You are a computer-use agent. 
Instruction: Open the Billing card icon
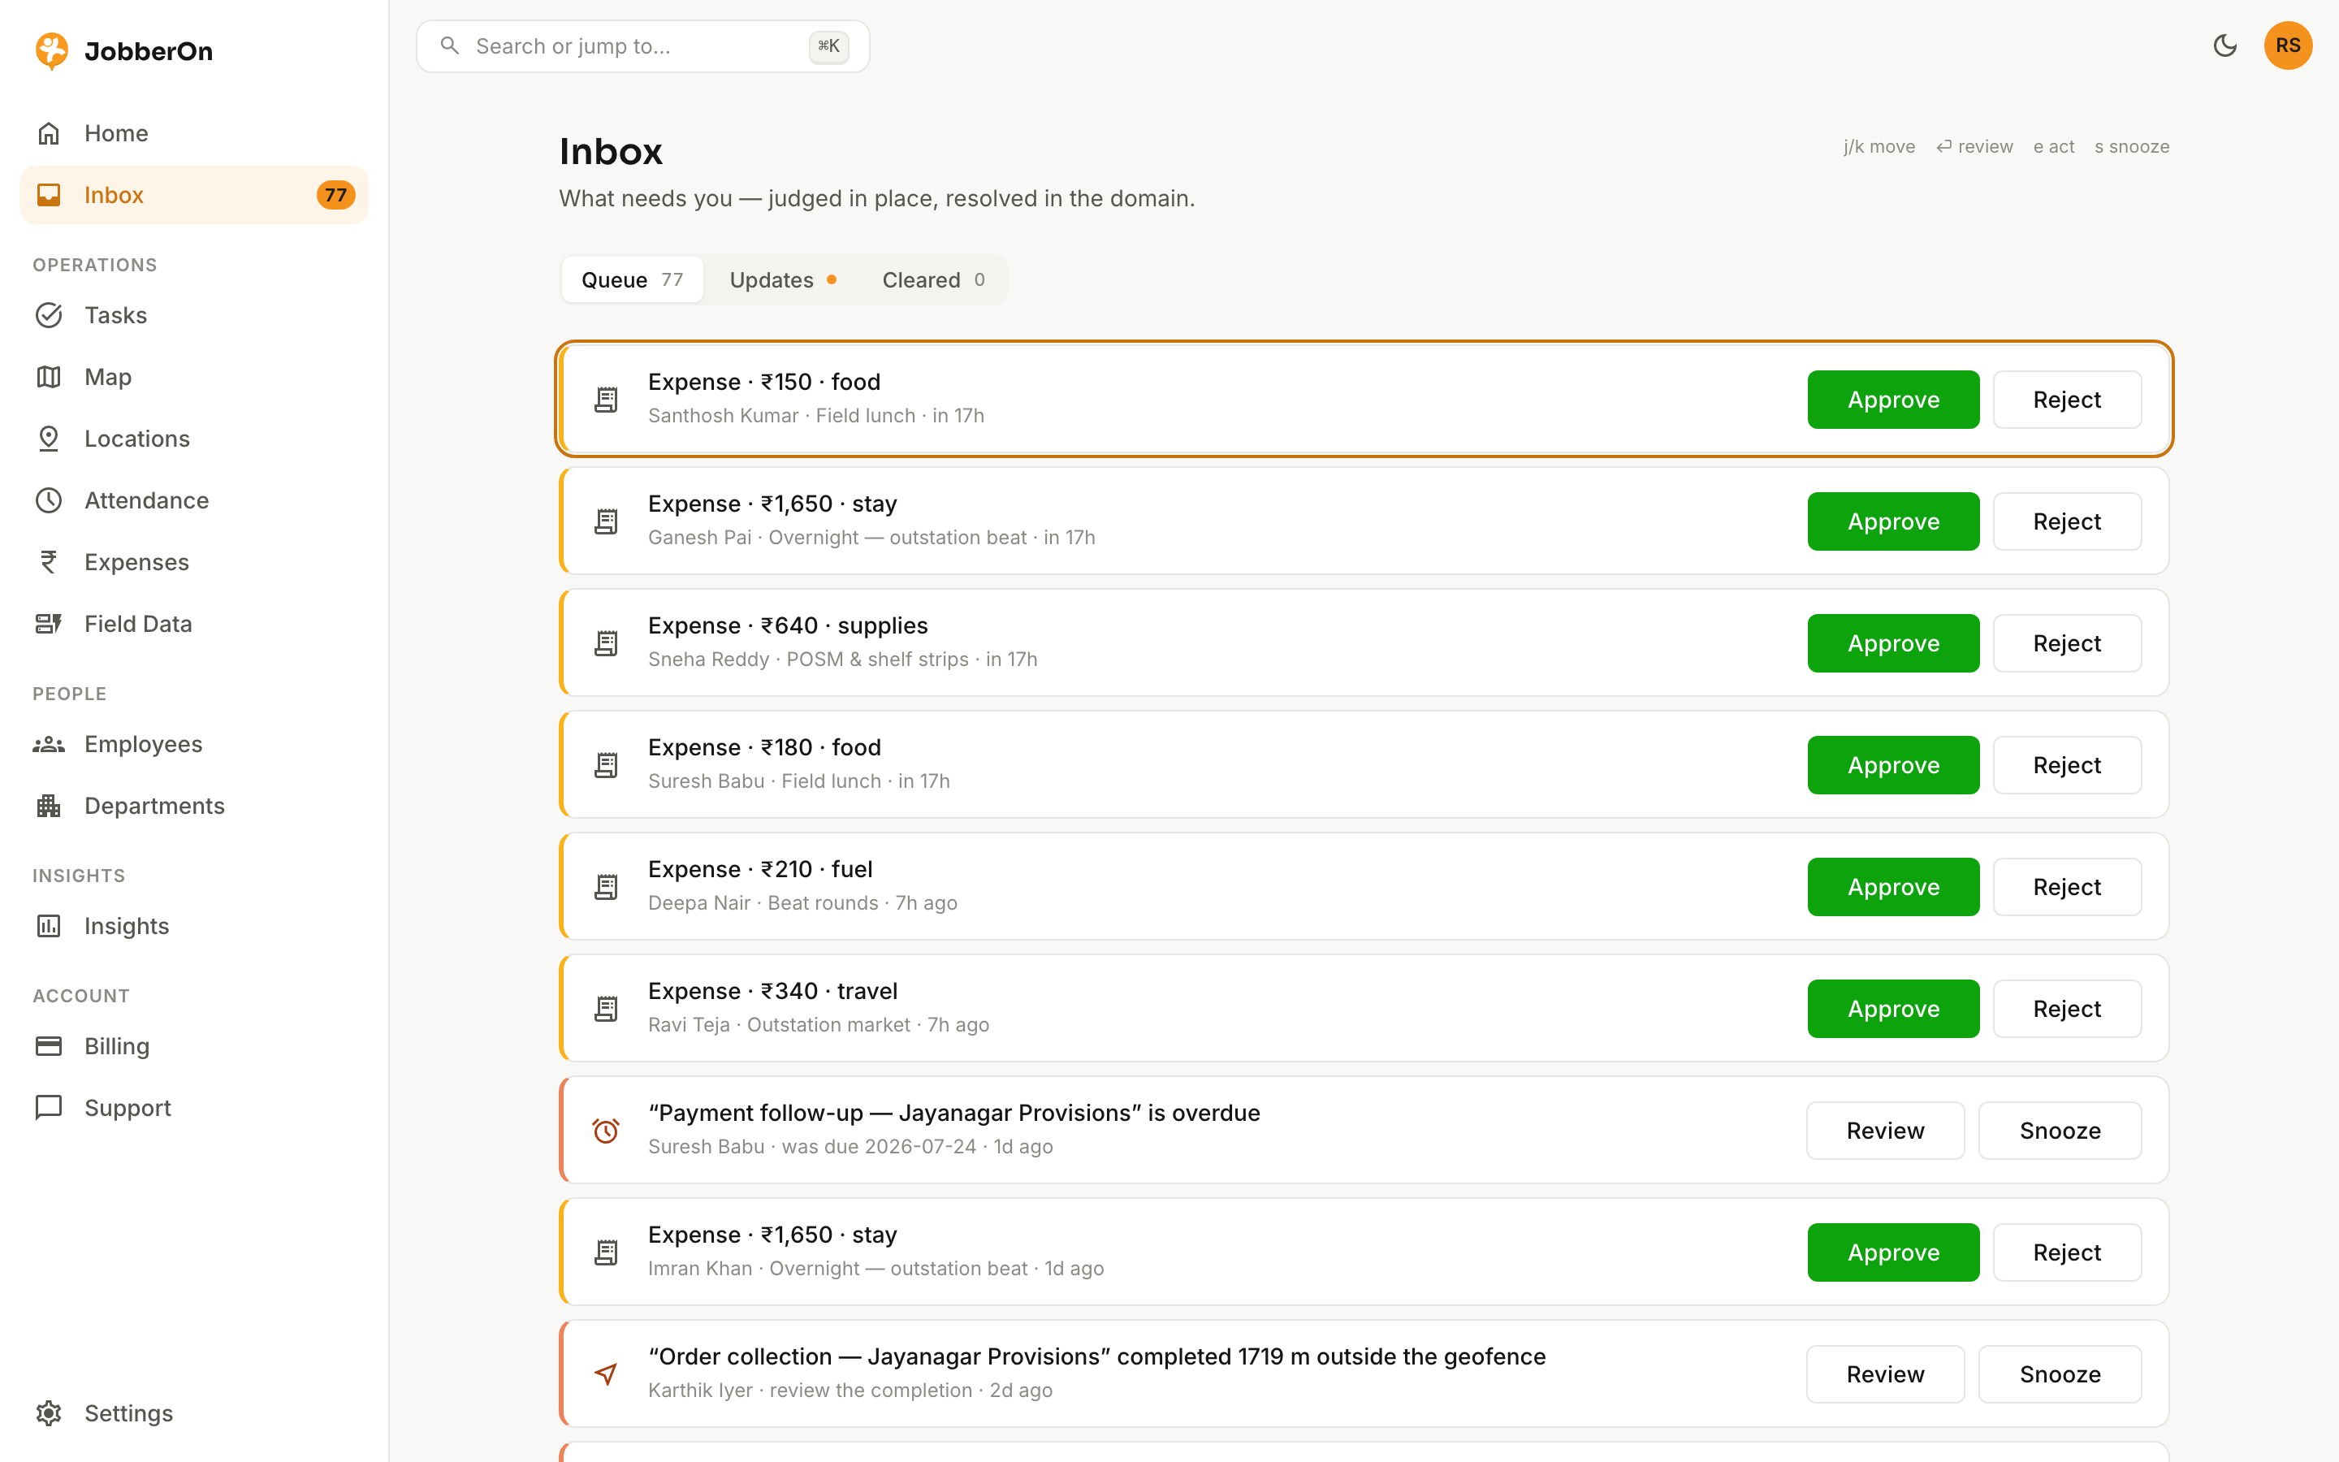(49, 1046)
